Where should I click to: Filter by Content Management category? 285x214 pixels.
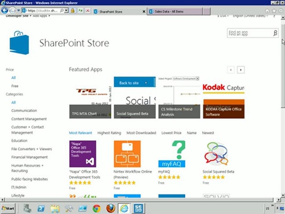(29, 119)
